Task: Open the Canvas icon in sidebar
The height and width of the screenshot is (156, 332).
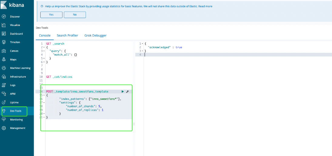Action: 4,51
